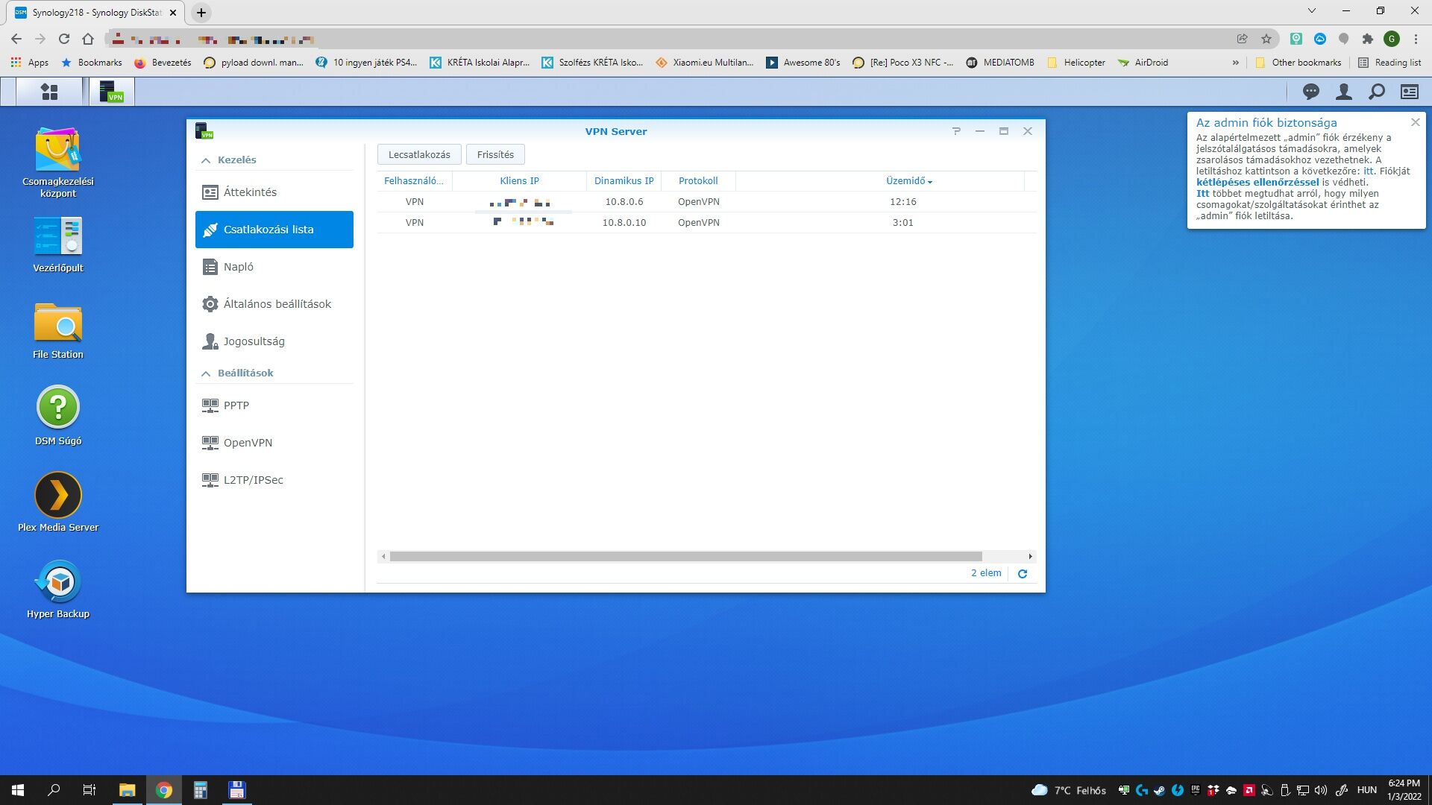Open Chrome tab search dropdown arrow
Image resolution: width=1432 pixels, height=805 pixels.
point(1312,11)
